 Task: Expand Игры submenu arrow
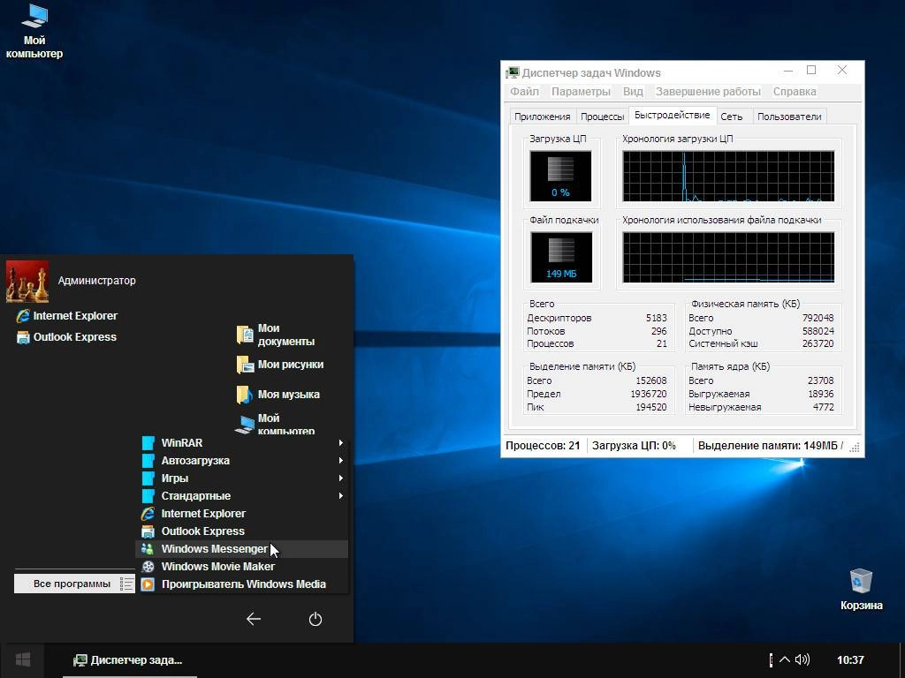pos(341,478)
